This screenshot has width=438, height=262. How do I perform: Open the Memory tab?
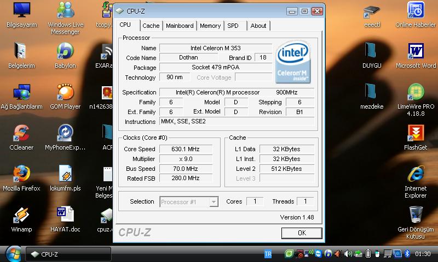(x=210, y=26)
